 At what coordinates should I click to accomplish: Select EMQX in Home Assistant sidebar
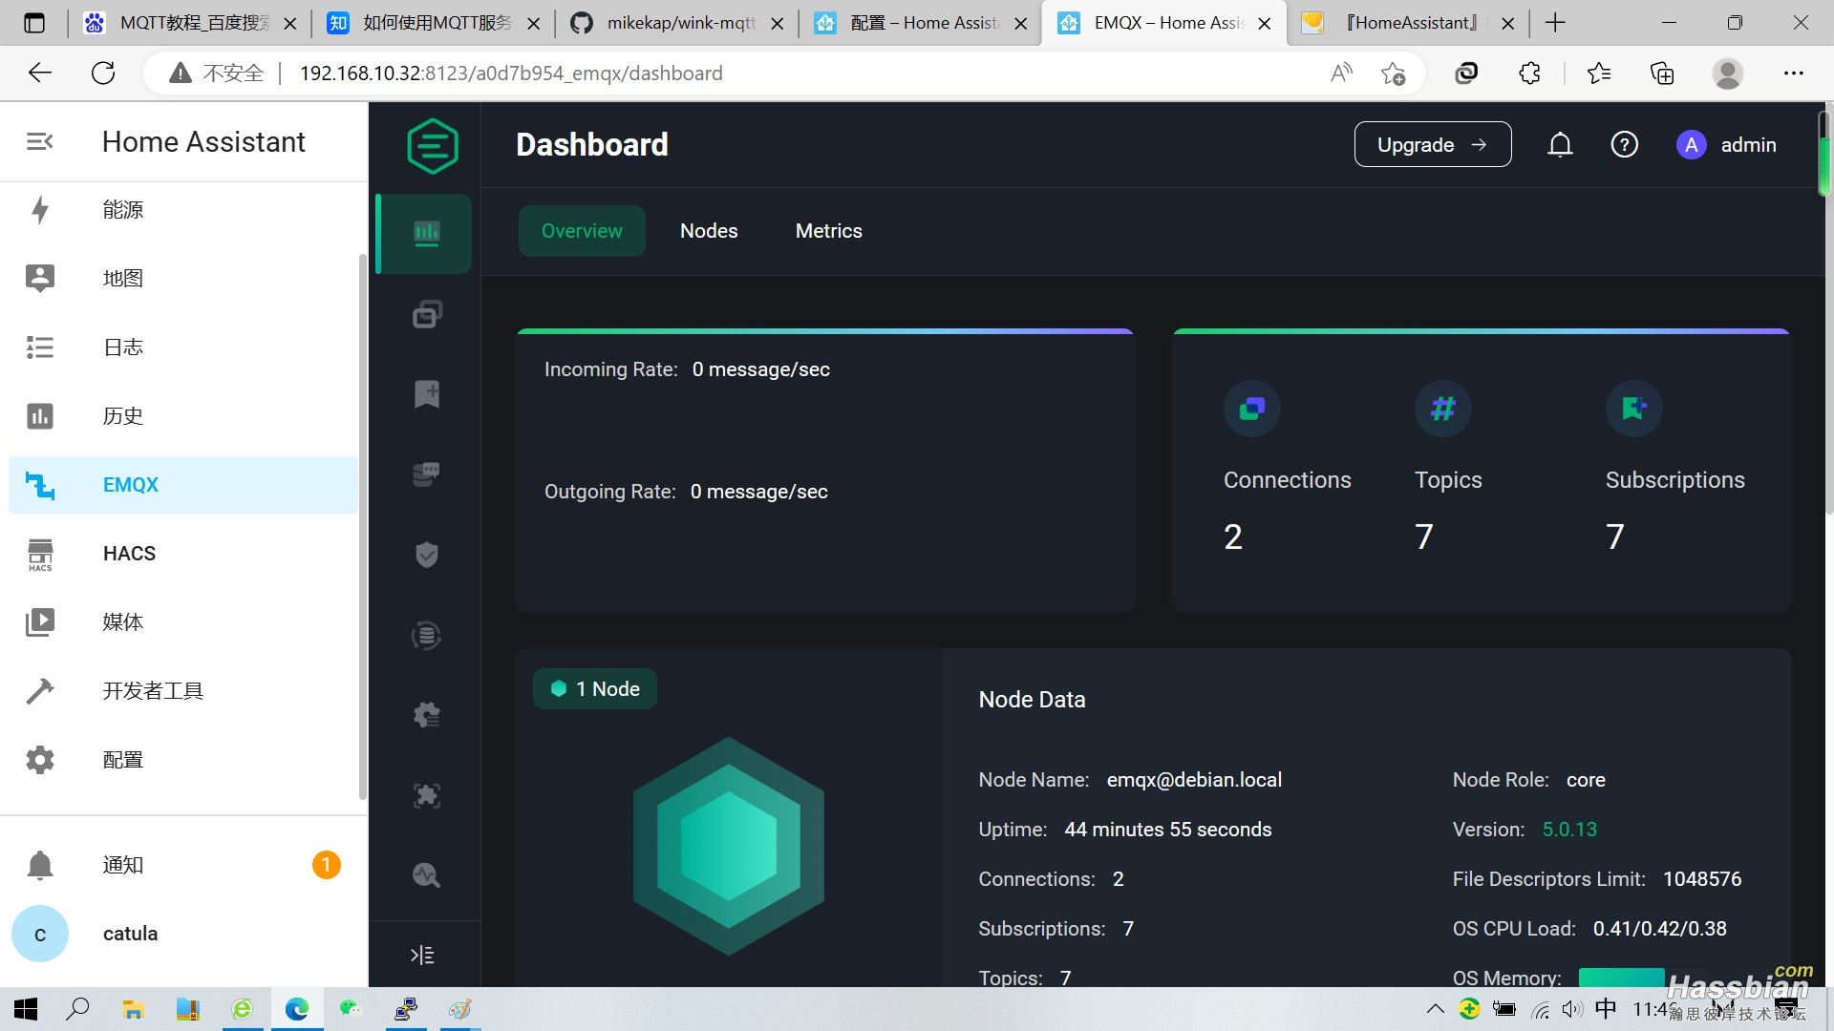(182, 485)
